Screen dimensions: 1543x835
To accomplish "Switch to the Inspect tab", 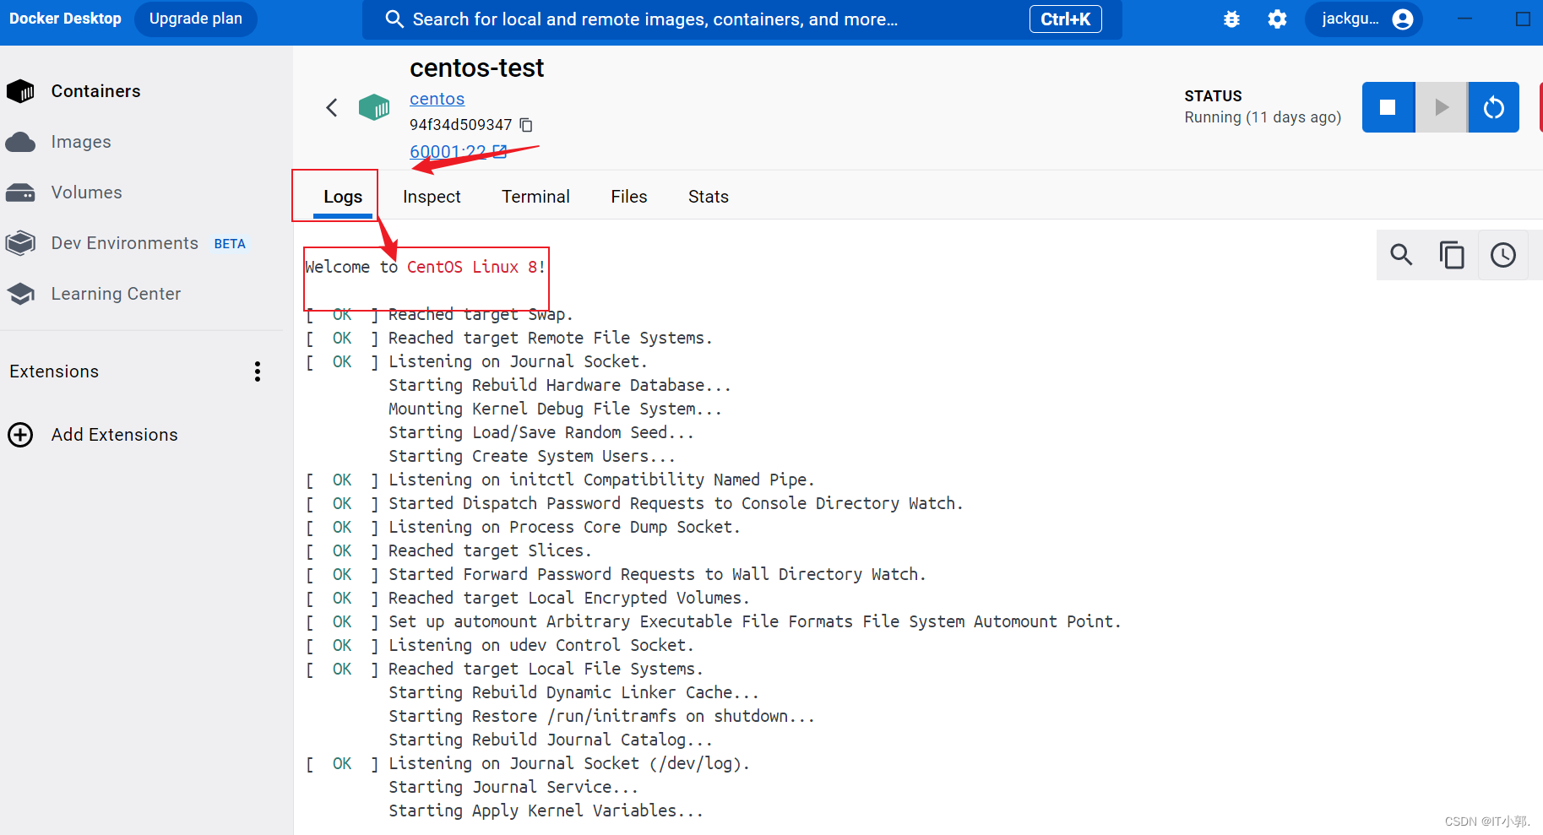I will (x=432, y=197).
